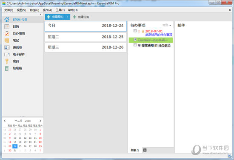Select the 星期三 2018-12-26 agenda row
The width and height of the screenshot is (234, 160).
pyautogui.click(x=86, y=47)
